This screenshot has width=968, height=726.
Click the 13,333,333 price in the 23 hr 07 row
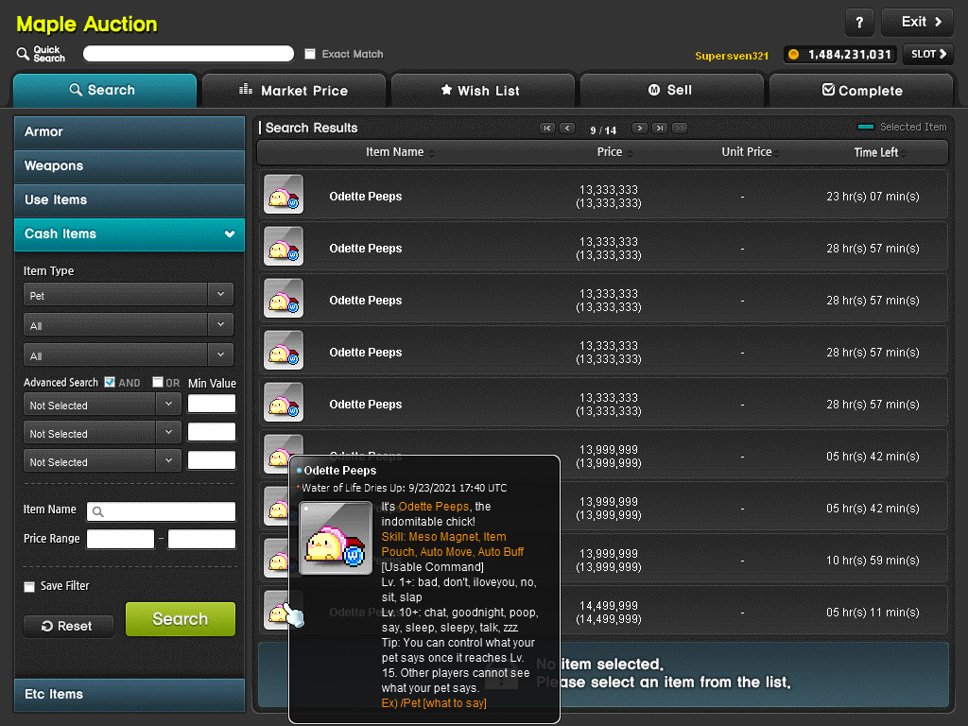(609, 190)
